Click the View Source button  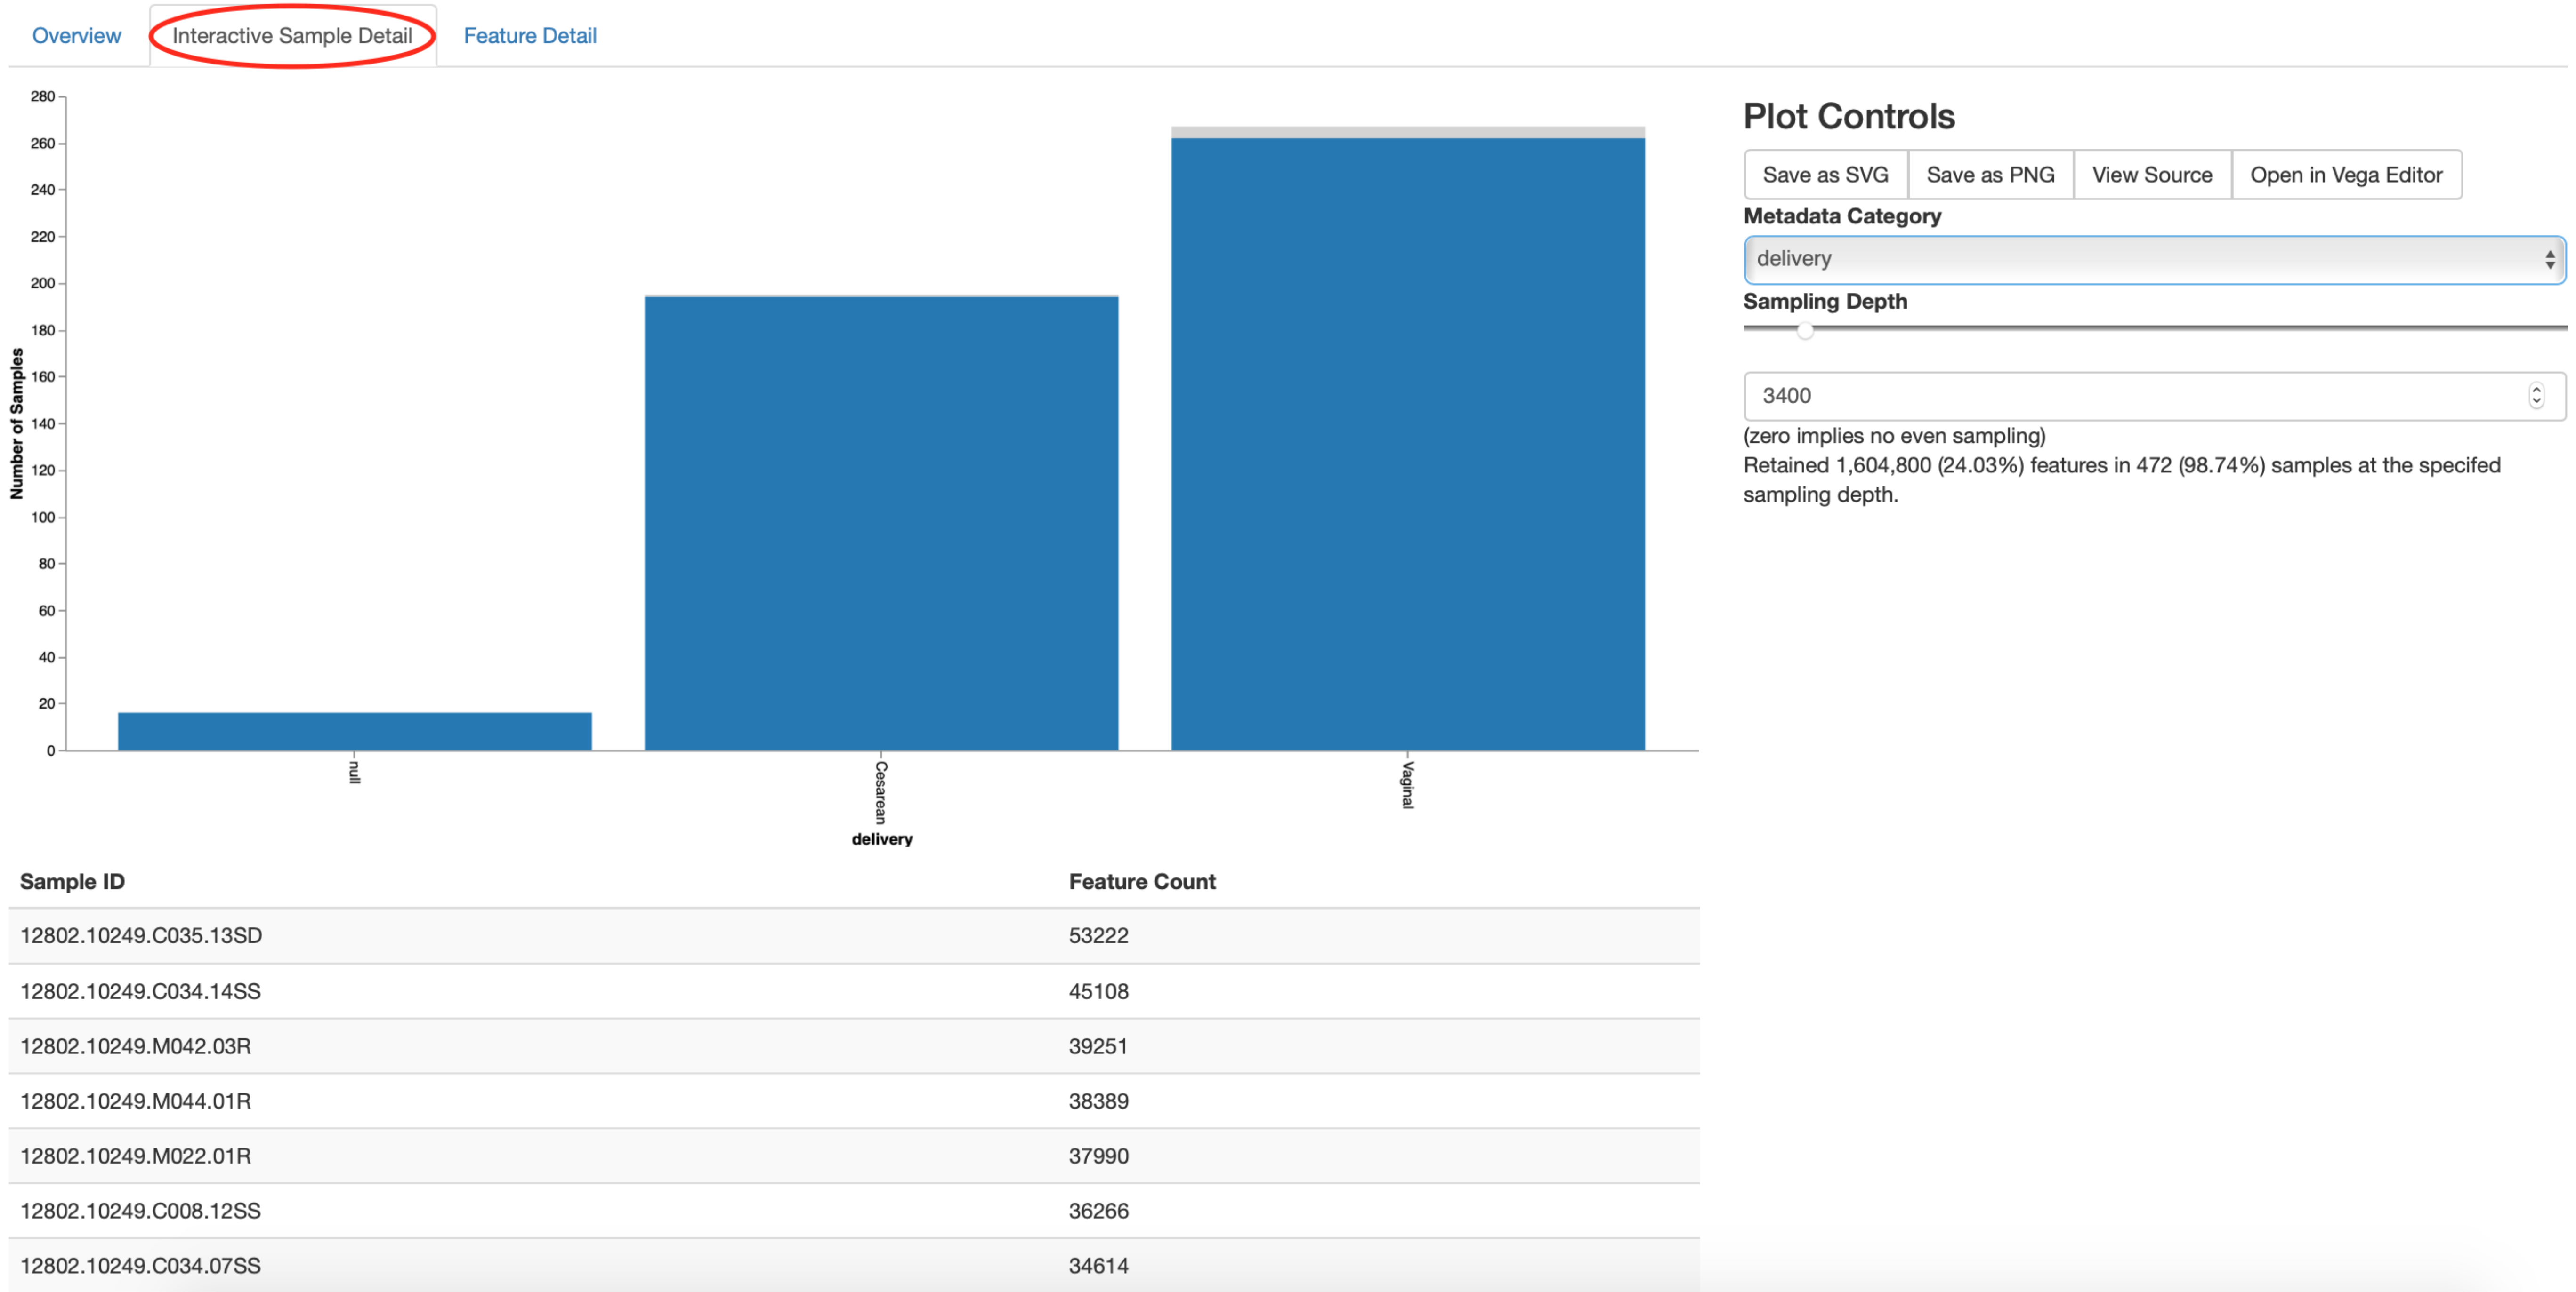tap(2151, 175)
